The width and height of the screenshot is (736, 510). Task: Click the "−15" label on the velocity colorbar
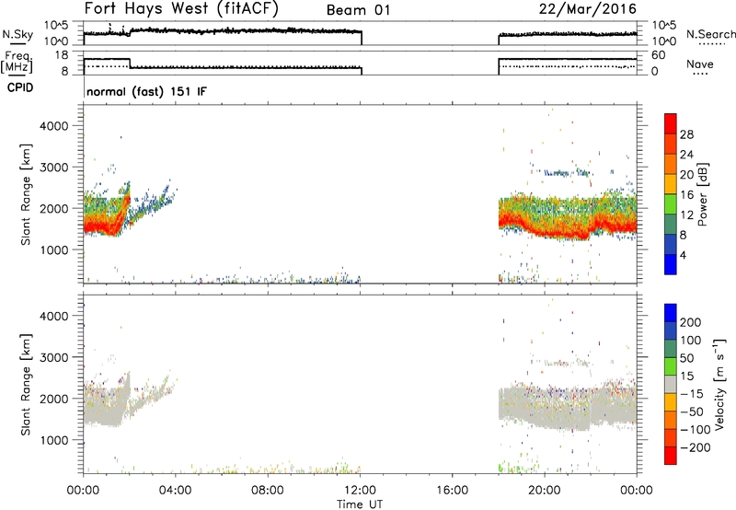(692, 393)
